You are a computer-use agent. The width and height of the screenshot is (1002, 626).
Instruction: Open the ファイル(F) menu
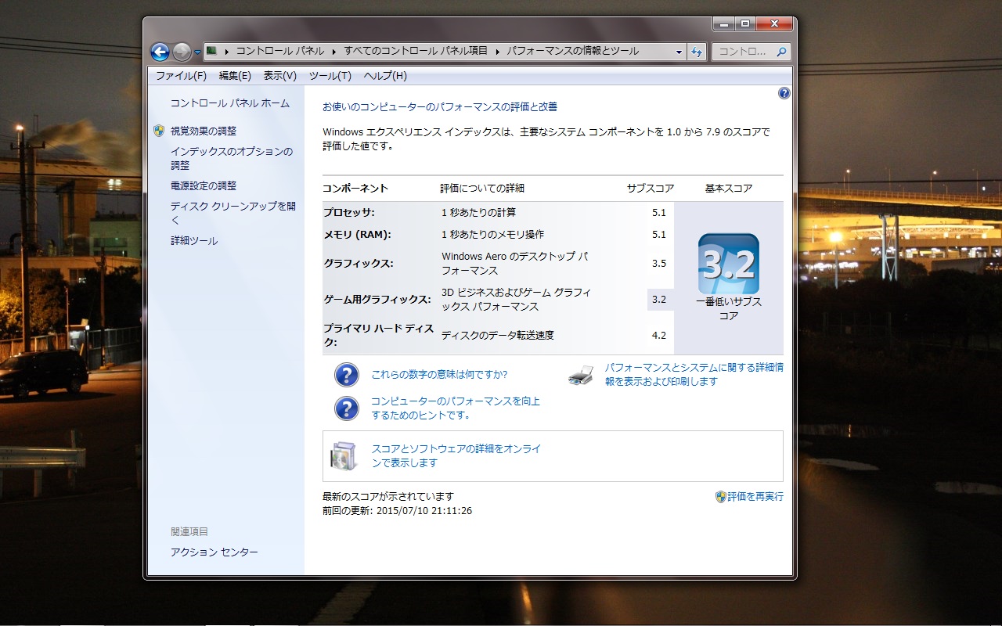[x=181, y=76]
